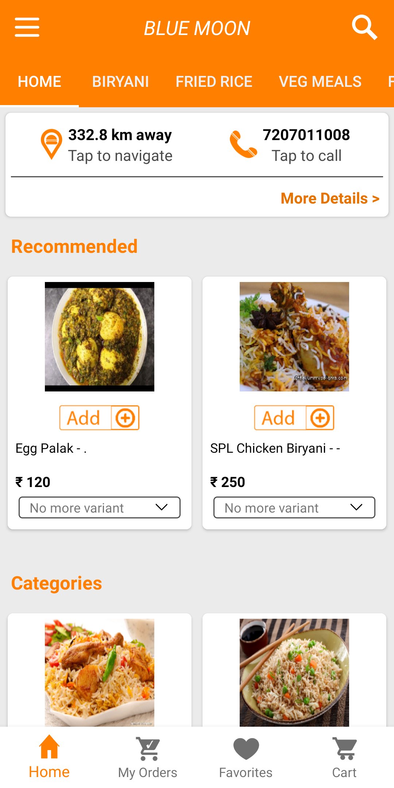Expand Egg Palak variant dropdown
The width and height of the screenshot is (394, 788).
pyautogui.click(x=100, y=507)
